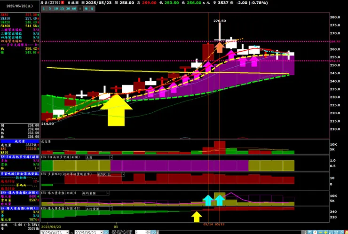Open the KENSCILL dropdown in the 多策略股 panel
Viewport: 348px width, 234px height.
[x=111, y=174]
